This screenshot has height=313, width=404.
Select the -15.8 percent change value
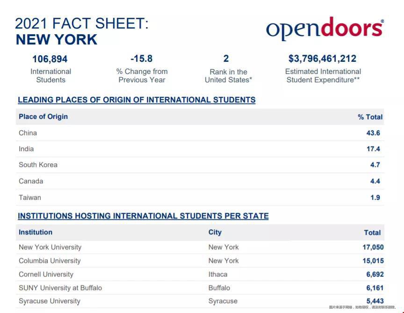[142, 58]
